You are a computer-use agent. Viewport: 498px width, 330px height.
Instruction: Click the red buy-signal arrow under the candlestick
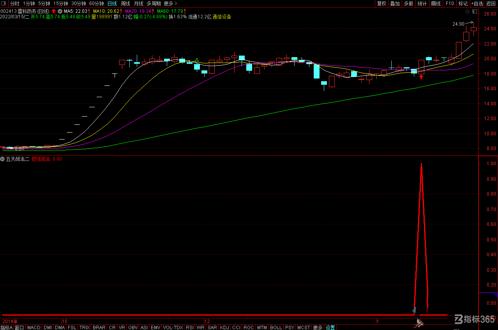[x=421, y=77]
